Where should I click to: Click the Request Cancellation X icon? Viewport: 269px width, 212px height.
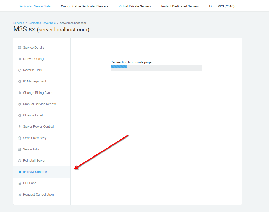(x=20, y=195)
